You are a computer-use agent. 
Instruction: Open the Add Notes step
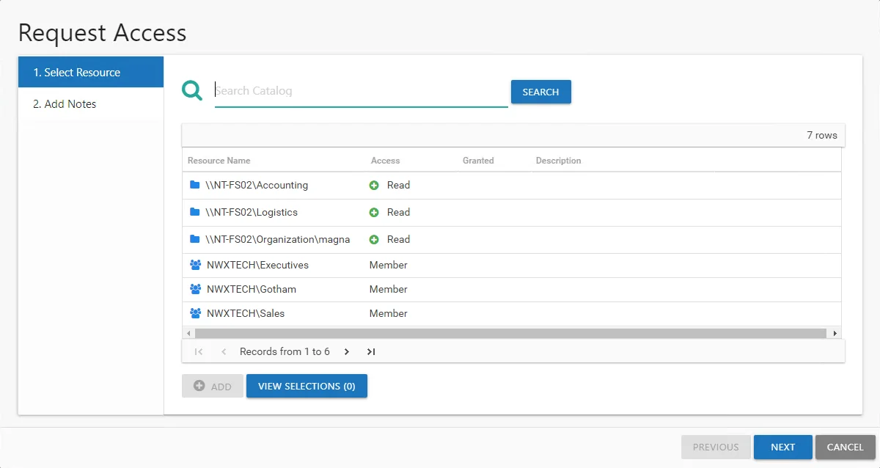(91, 103)
